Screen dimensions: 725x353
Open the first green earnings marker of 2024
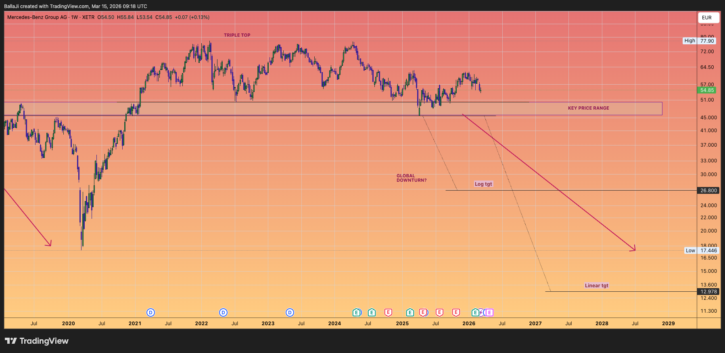[357, 312]
